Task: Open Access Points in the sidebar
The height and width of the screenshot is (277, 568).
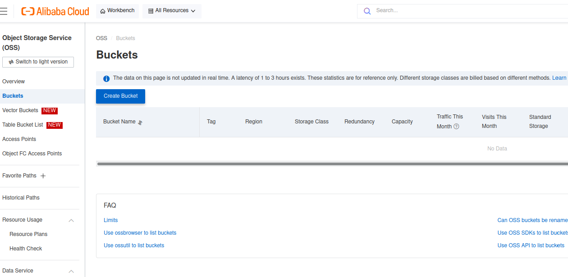Action: (x=19, y=139)
